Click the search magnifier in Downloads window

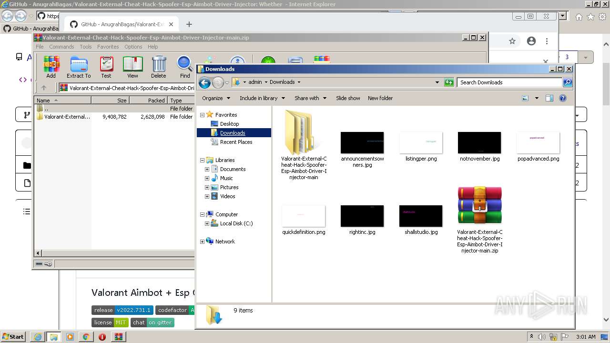[x=567, y=82]
